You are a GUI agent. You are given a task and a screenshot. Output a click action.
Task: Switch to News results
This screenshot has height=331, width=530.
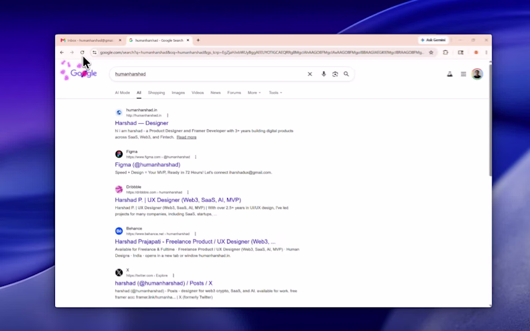point(215,93)
